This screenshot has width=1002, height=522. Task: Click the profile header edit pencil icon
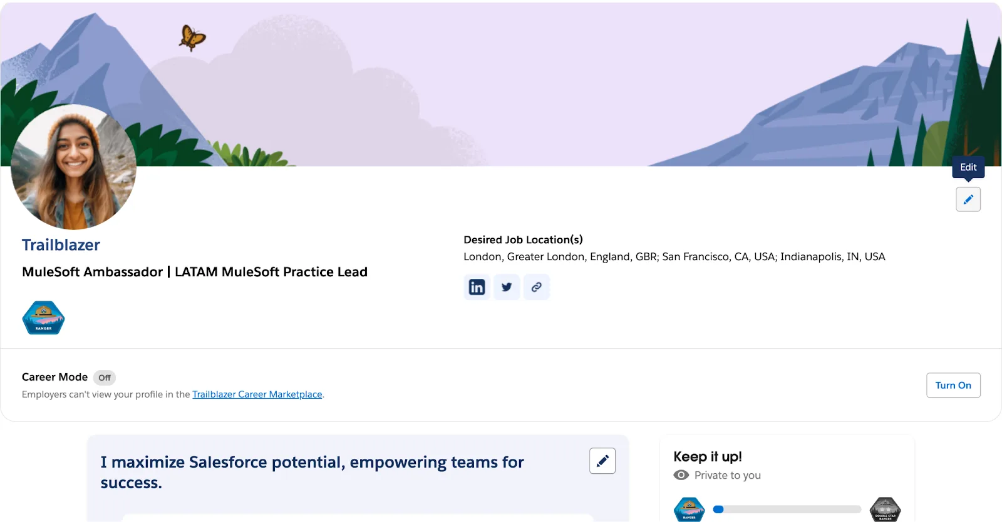968,199
